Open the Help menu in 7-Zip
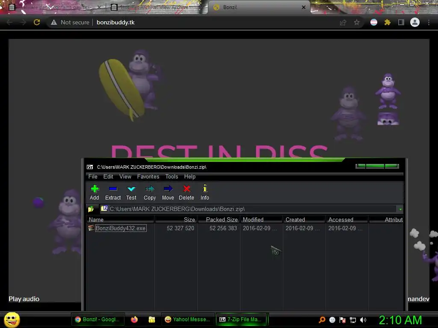This screenshot has width=438, height=328. tap(189, 176)
